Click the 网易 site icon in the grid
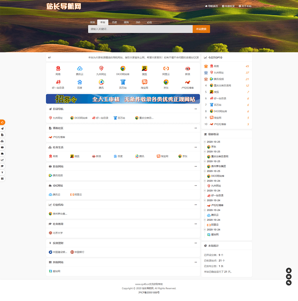 pyautogui.click(x=58, y=70)
